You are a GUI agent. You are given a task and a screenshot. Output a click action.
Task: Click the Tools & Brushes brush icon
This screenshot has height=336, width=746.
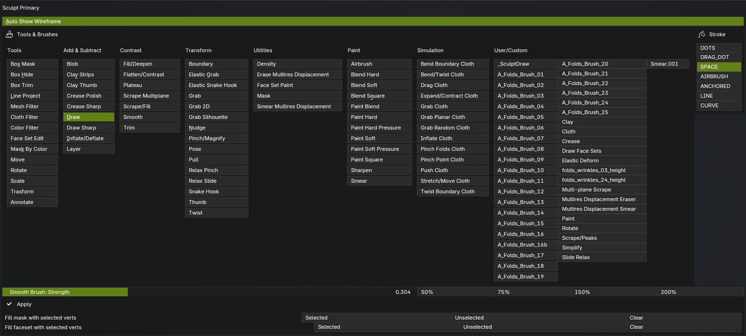[x=10, y=34]
